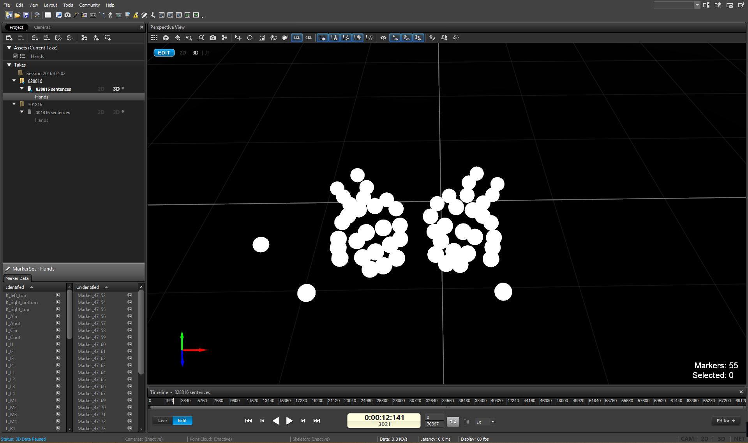Image resolution: width=748 pixels, height=443 pixels.
Task: Click the save project floppy icon
Action: point(26,15)
